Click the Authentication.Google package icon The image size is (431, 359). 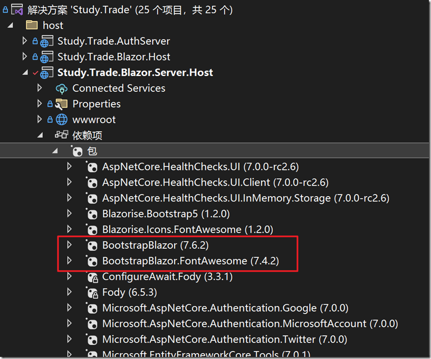(x=92, y=308)
